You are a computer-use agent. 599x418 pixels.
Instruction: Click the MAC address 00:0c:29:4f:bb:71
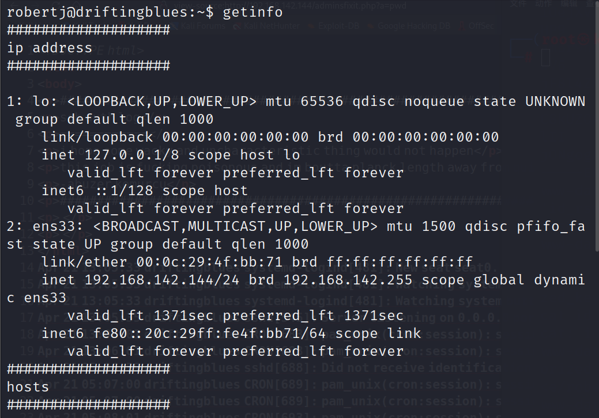tap(210, 262)
